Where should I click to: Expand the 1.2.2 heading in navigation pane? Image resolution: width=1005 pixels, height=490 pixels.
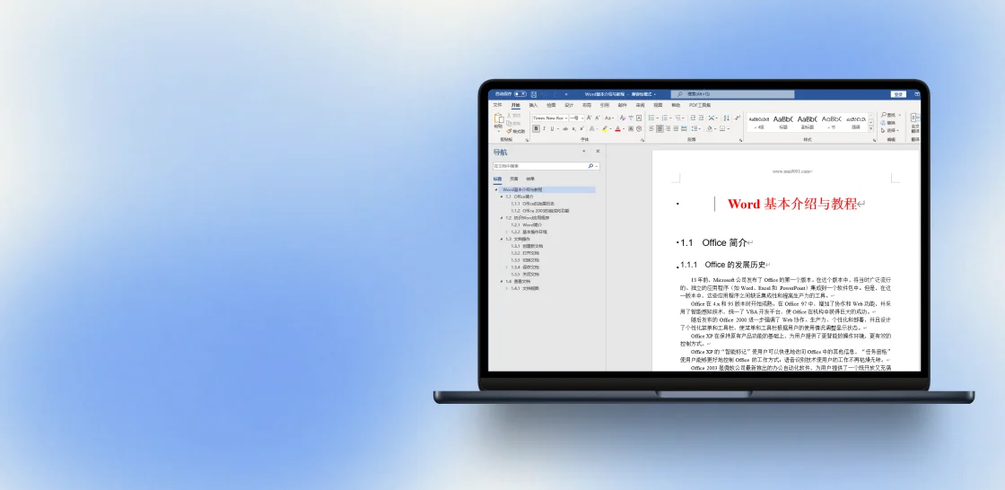click(x=506, y=232)
